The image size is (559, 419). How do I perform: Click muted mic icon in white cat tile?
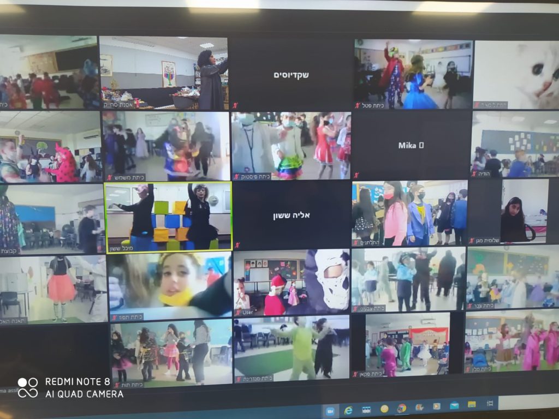point(477,105)
